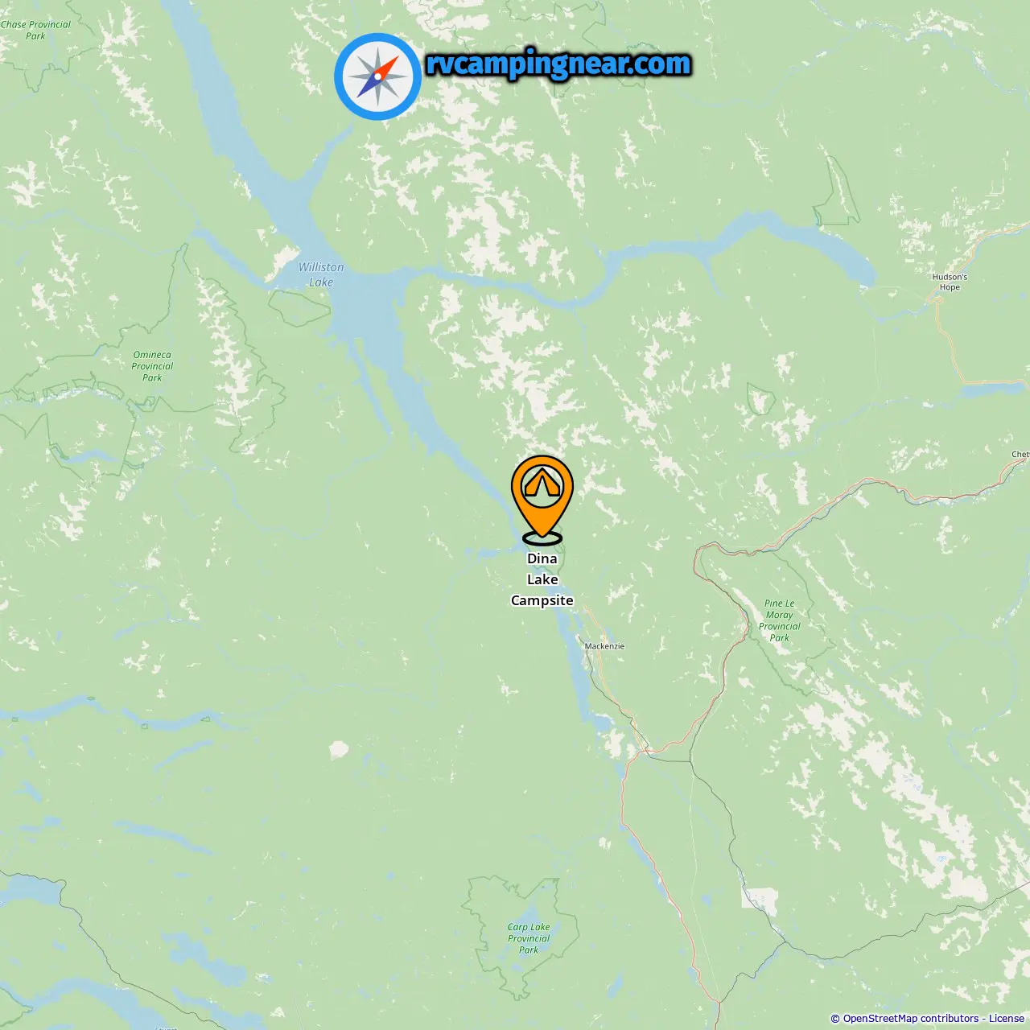Image resolution: width=1030 pixels, height=1030 pixels.
Task: Click the copyright symbol before OpenStreetMap
Action: coord(835,1019)
